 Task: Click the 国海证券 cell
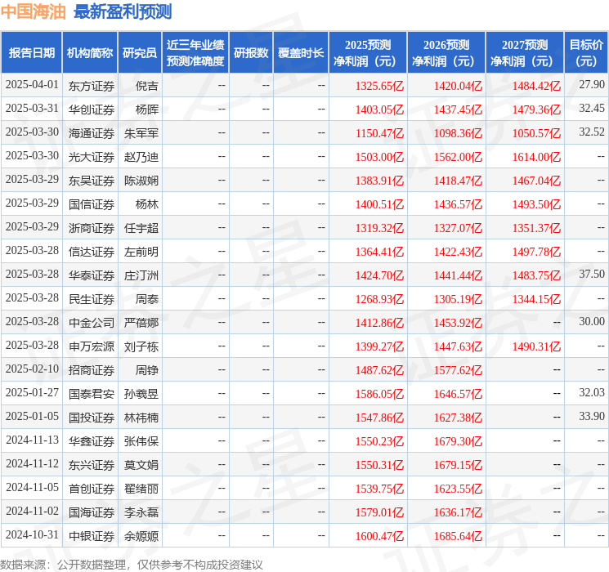click(x=92, y=512)
